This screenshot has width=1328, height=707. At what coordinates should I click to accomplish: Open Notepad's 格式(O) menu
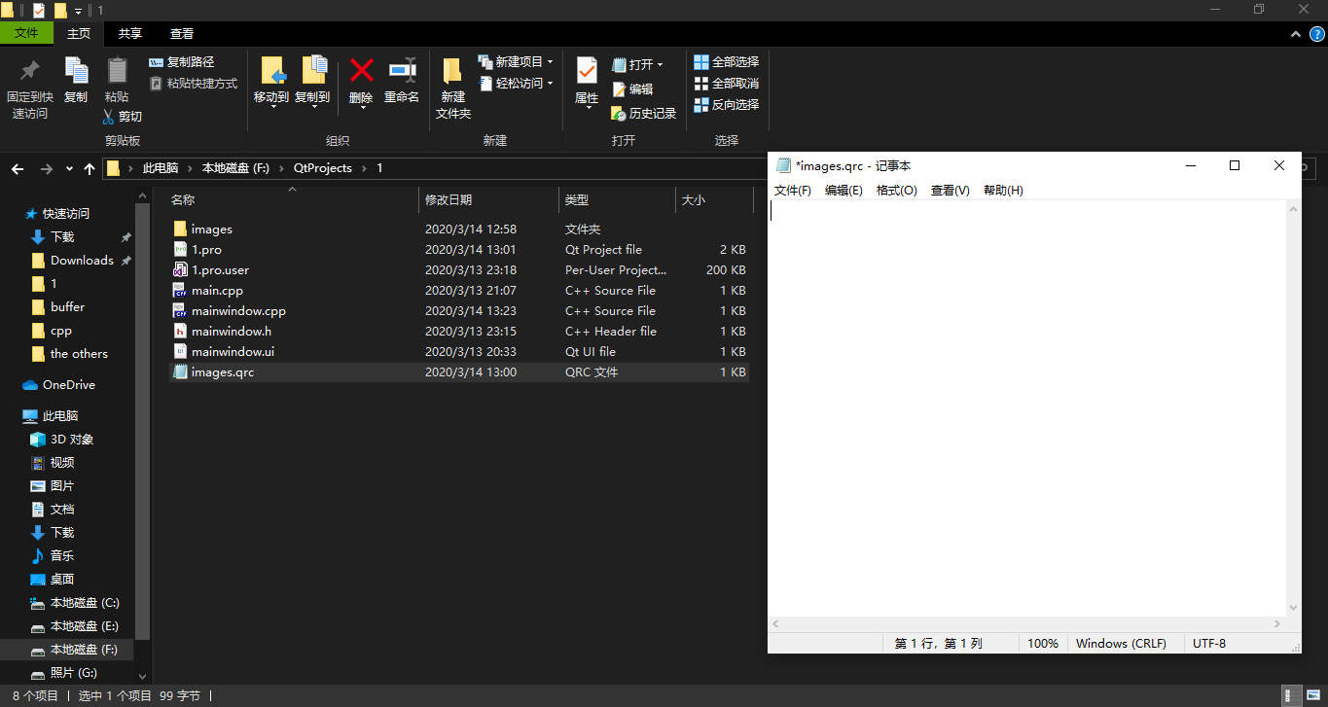(897, 191)
